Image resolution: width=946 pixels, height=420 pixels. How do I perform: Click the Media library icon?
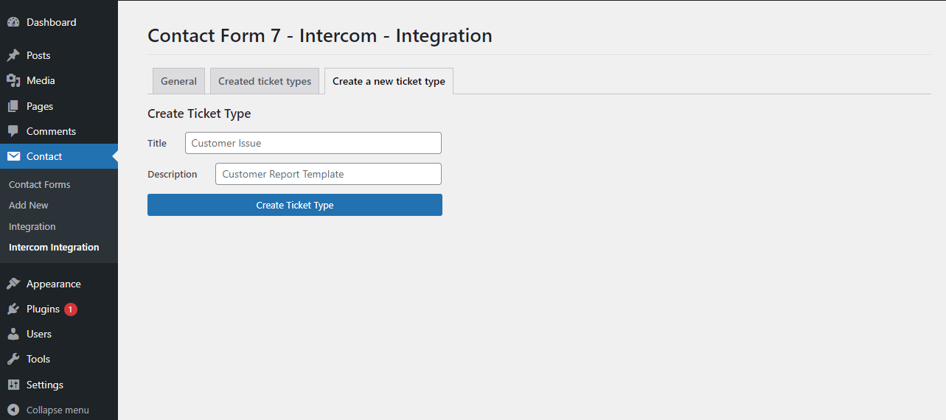click(13, 80)
